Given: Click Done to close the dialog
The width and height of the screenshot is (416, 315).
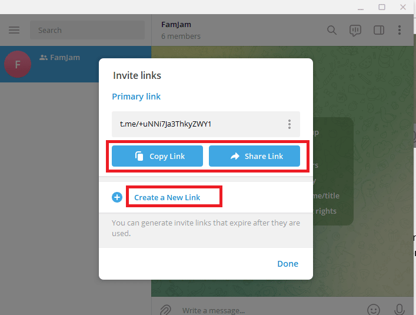Looking at the screenshot, I should click(288, 264).
